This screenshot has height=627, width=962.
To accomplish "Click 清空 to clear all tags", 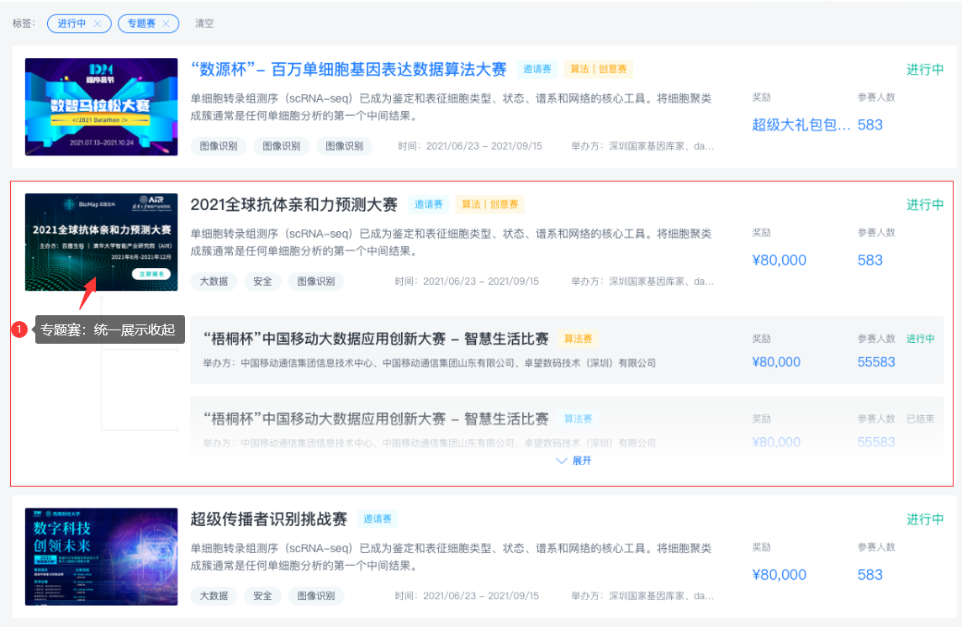I will tap(204, 24).
